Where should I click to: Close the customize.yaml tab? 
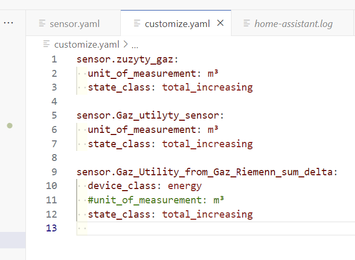click(220, 23)
